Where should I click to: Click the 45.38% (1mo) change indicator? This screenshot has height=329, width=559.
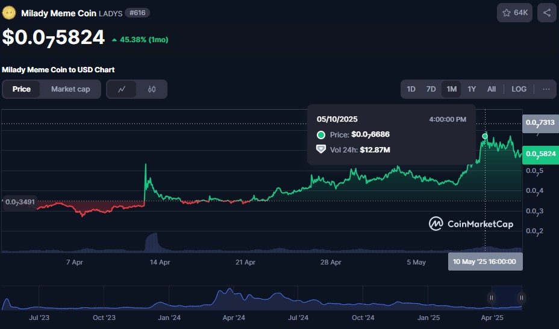pos(140,40)
